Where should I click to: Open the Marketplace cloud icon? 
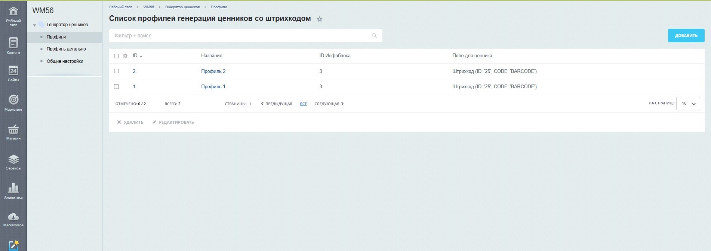pos(13,219)
